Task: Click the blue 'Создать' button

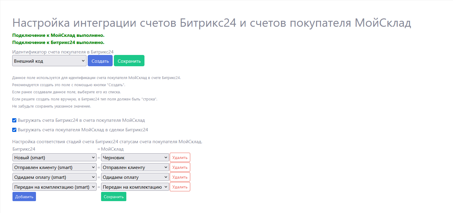Action: click(100, 61)
